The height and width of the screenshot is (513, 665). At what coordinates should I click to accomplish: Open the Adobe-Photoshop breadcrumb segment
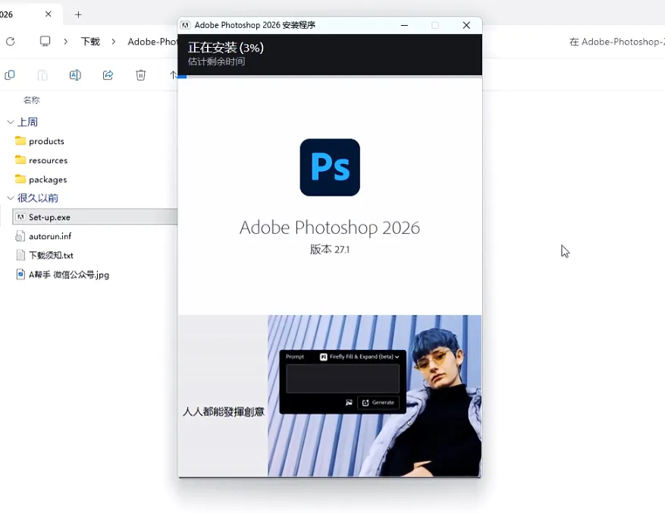[x=152, y=42]
